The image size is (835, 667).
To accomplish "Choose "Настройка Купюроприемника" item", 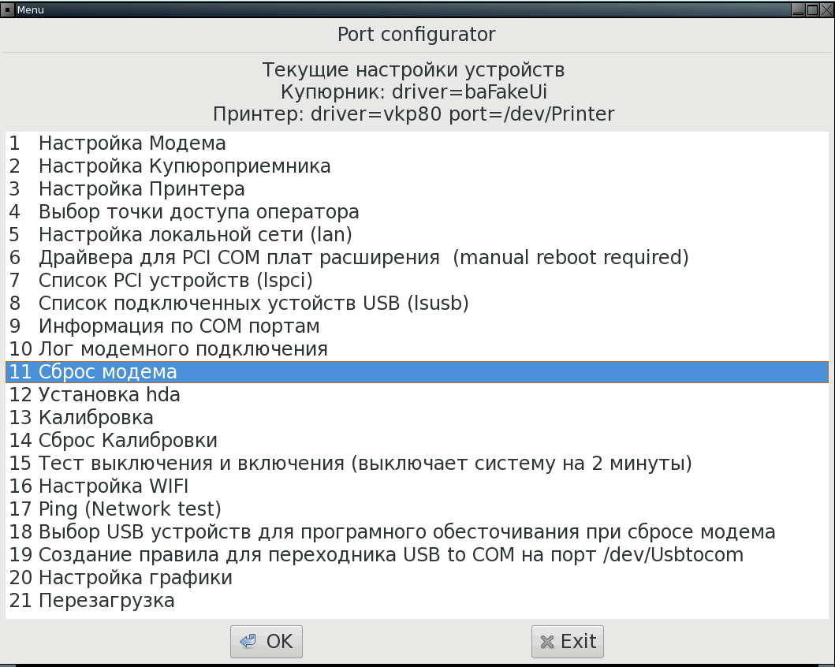I will [185, 166].
